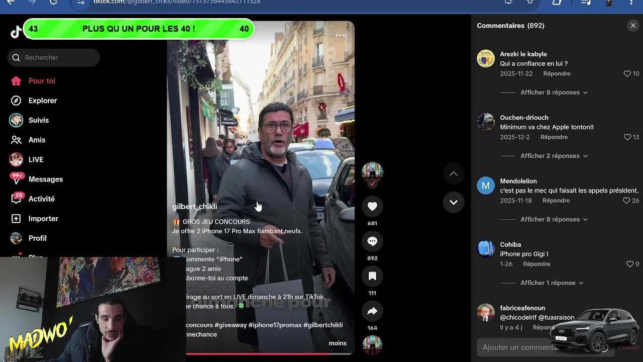Close the comments panel
This screenshot has height=362, width=643.
(633, 26)
